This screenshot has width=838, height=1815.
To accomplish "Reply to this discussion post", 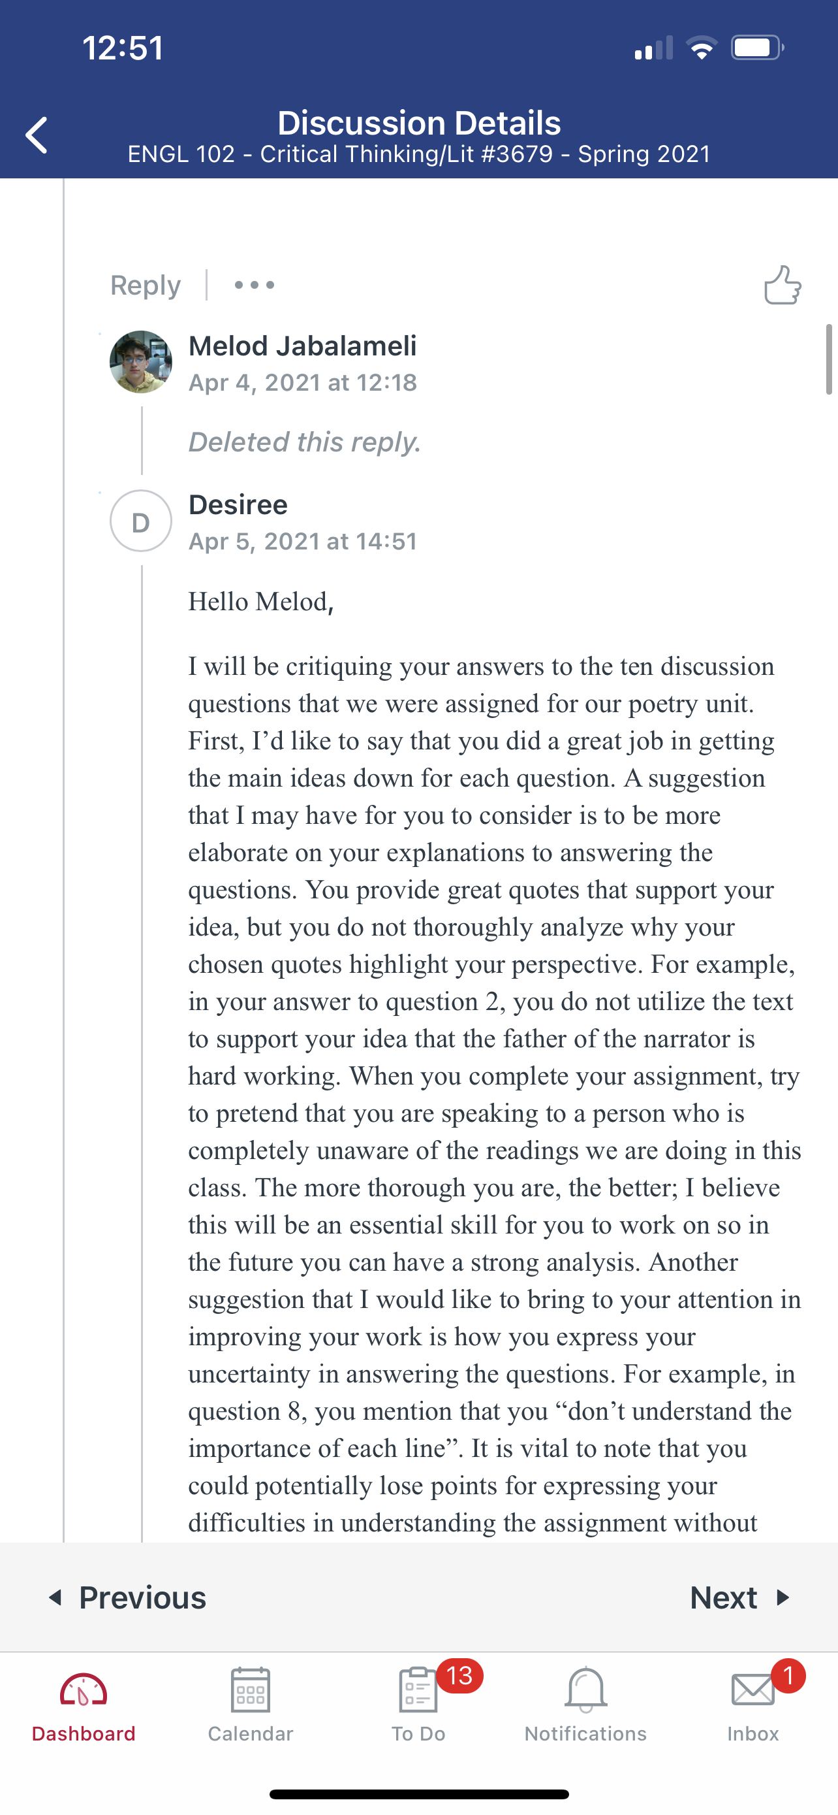I will click(146, 286).
